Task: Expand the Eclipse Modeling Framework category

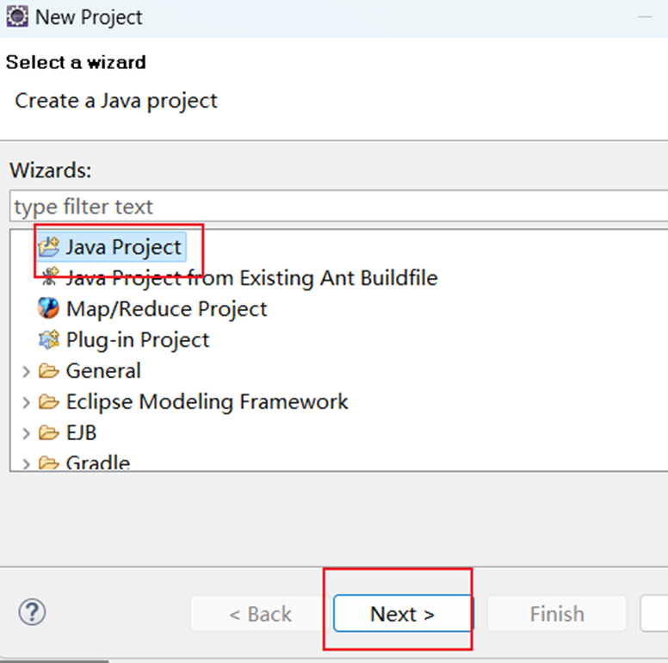Action: click(26, 403)
